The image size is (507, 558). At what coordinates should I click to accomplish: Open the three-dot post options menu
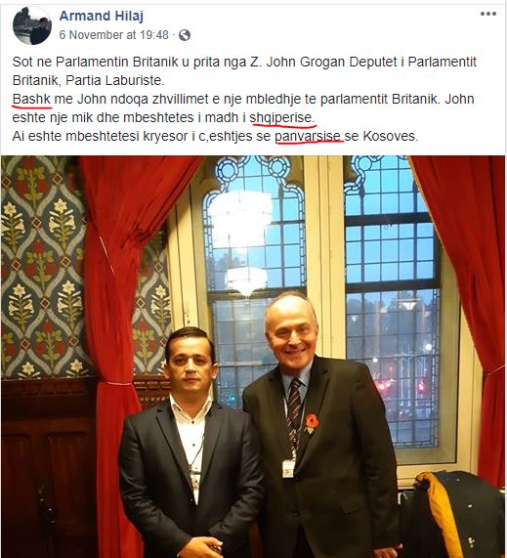coord(488,14)
